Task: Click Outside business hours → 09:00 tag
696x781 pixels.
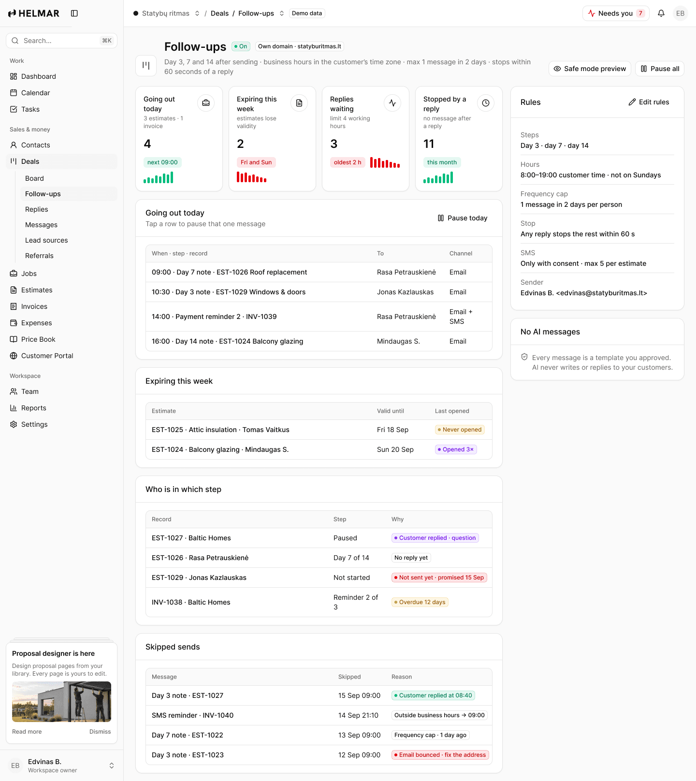Action: tap(439, 715)
